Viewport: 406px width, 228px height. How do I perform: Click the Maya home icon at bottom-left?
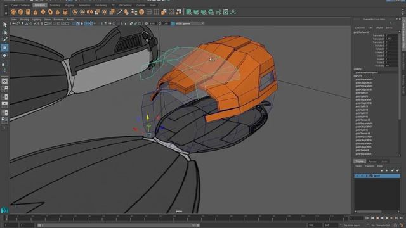(4, 210)
